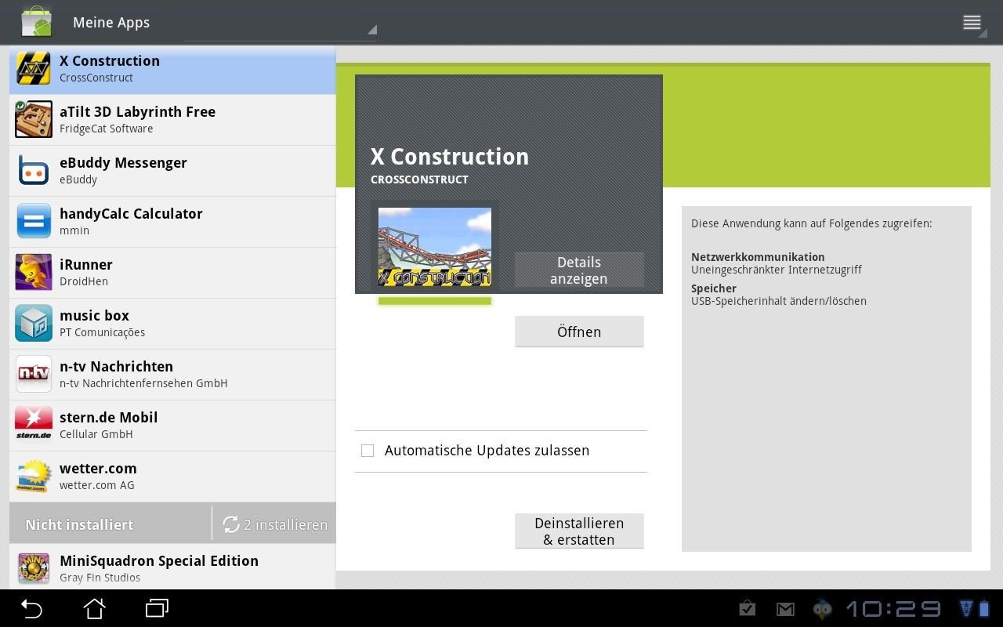Click wetter.com AG developer text

click(x=97, y=485)
